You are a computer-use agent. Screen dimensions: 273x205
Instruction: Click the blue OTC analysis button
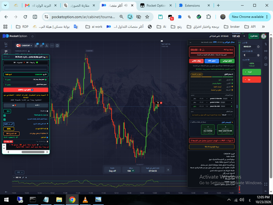(212, 61)
